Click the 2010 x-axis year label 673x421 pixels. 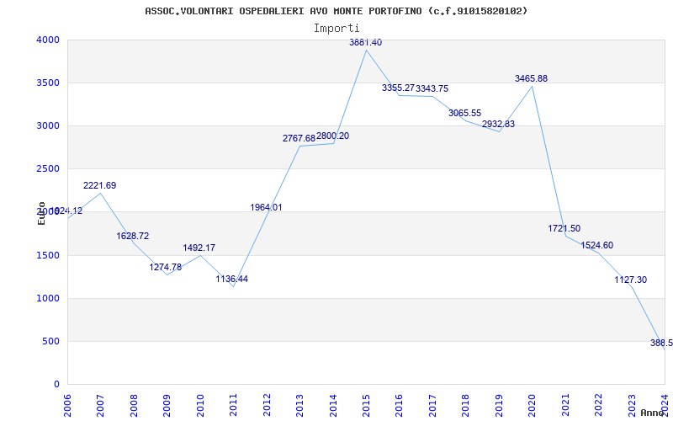coord(200,405)
